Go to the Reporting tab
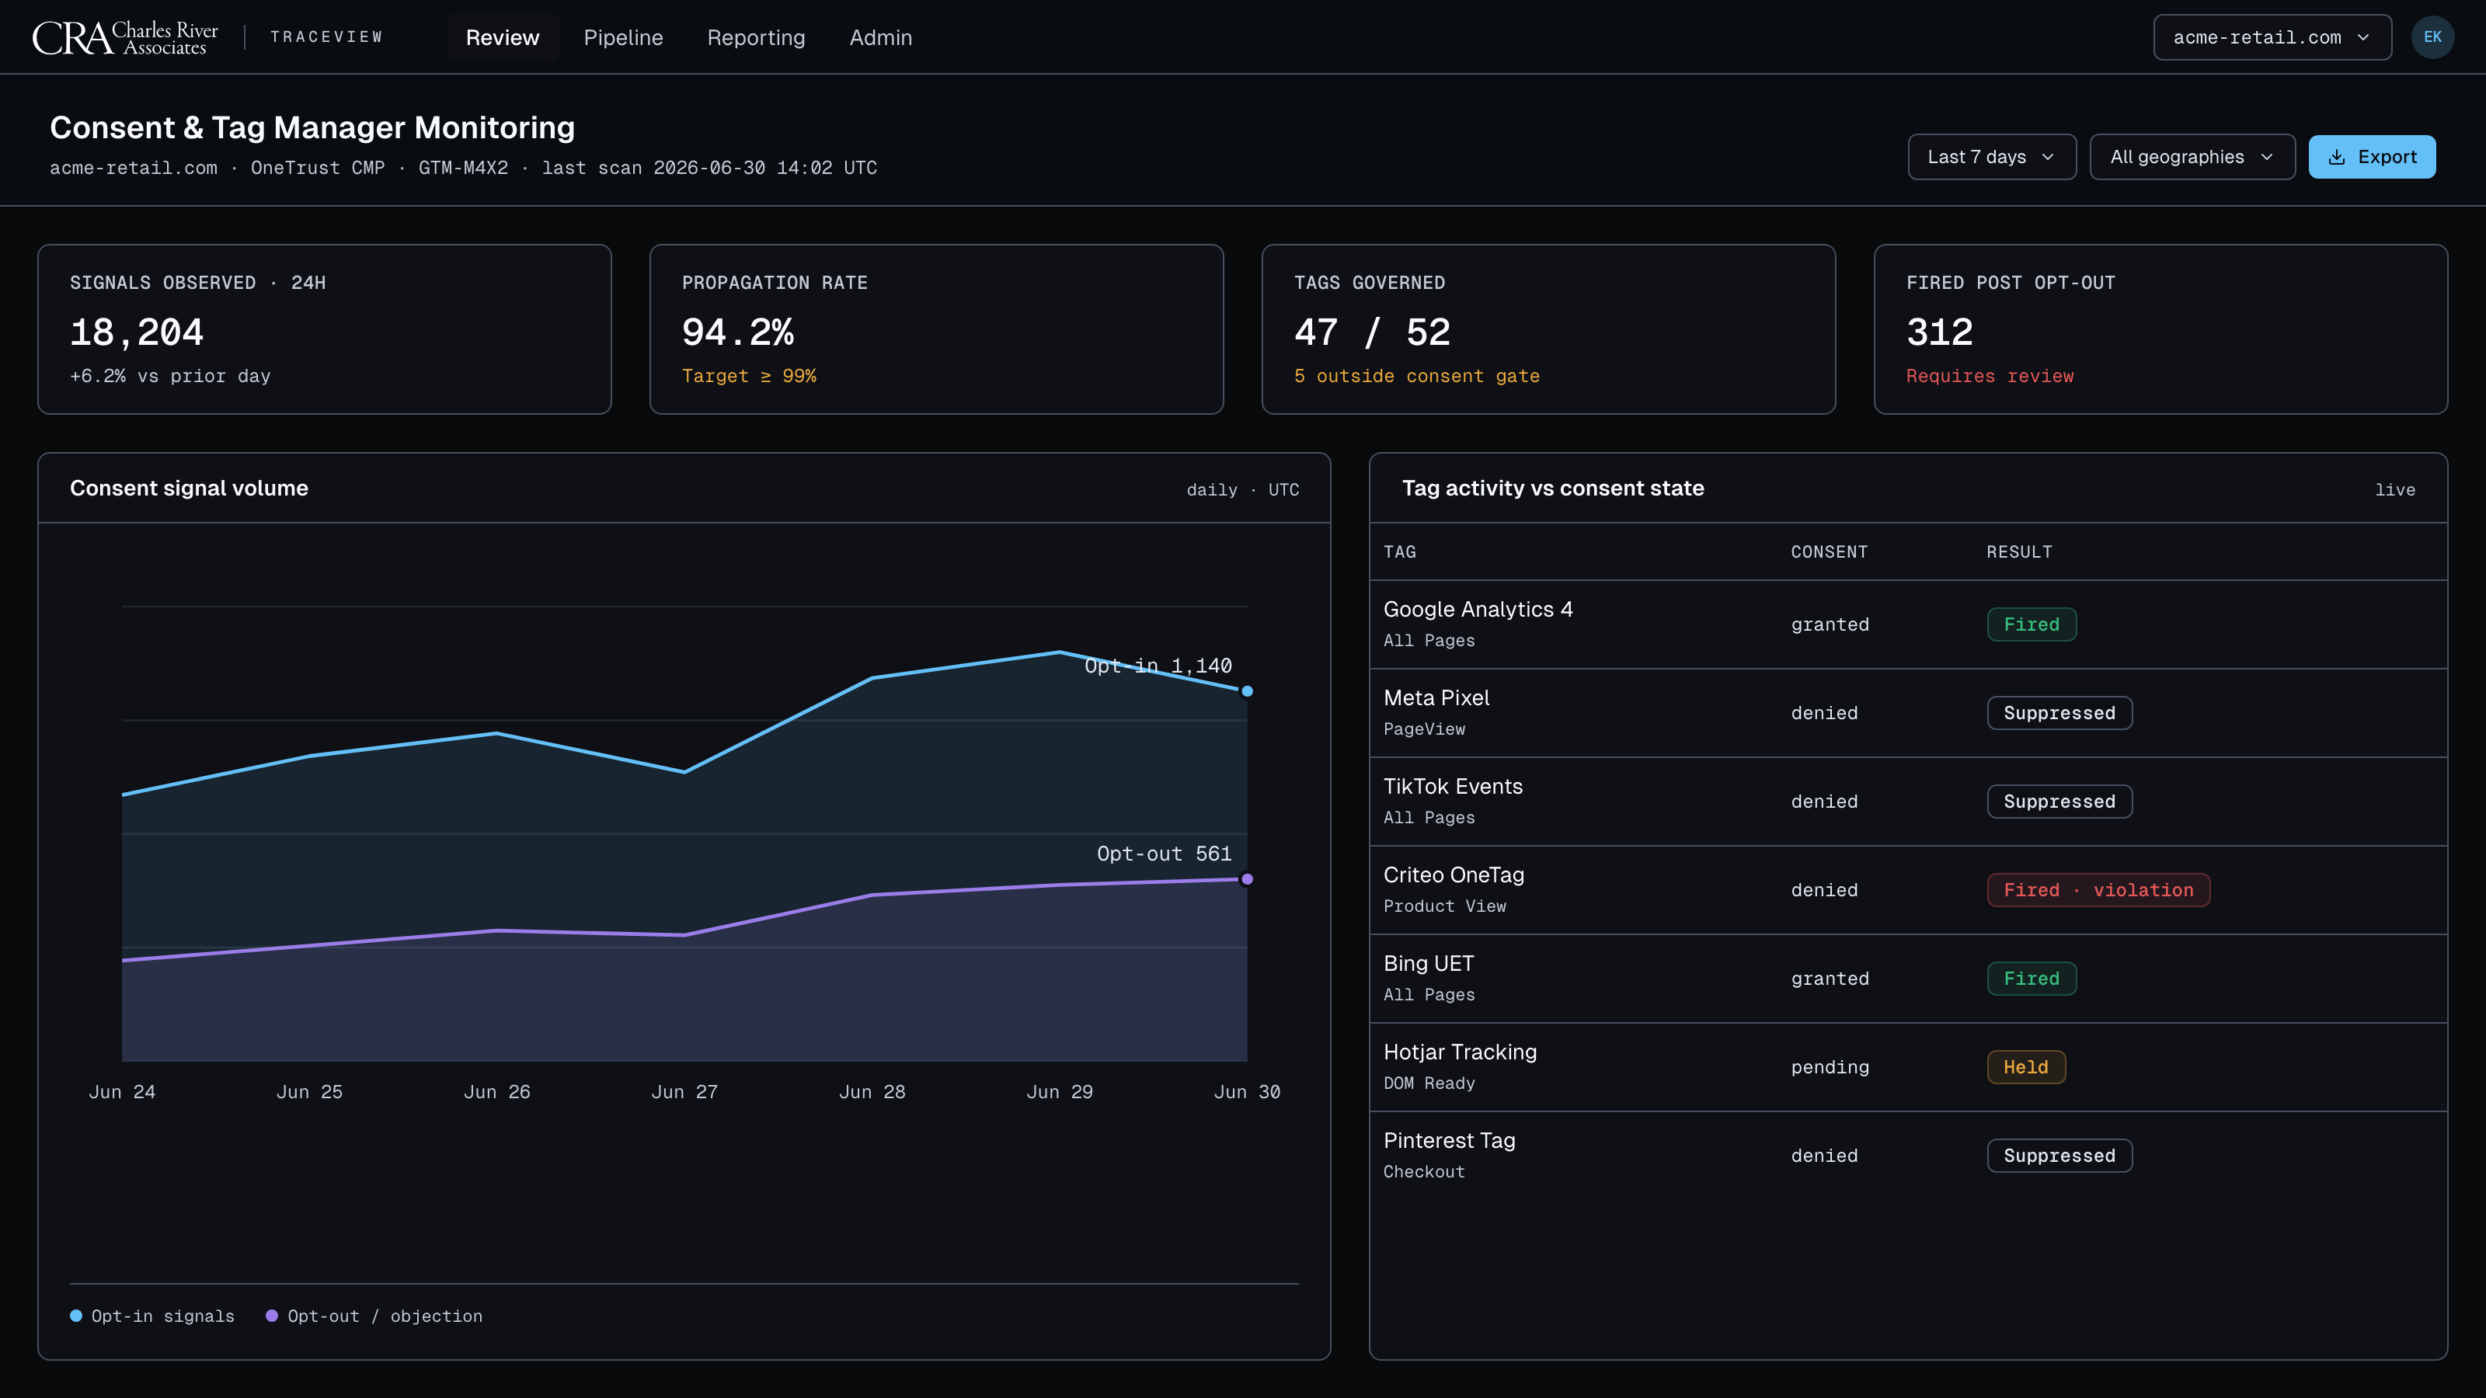The width and height of the screenshot is (2486, 1398). point(756,37)
